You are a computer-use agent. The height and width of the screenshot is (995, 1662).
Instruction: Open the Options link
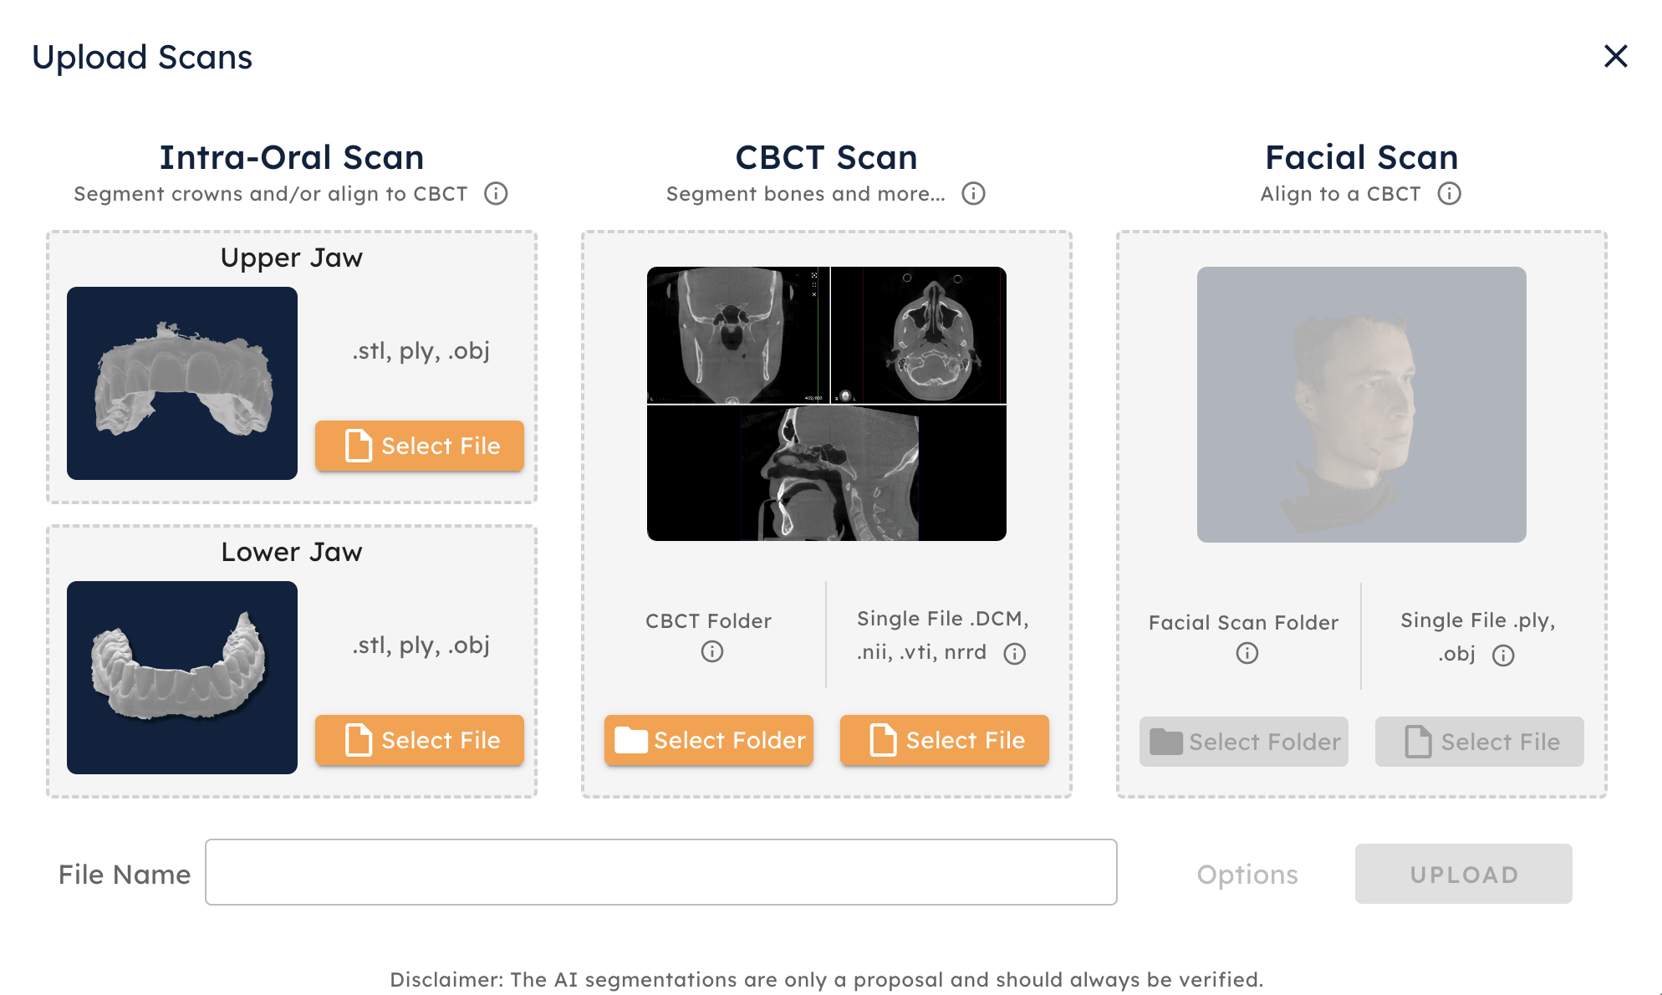click(1246, 875)
